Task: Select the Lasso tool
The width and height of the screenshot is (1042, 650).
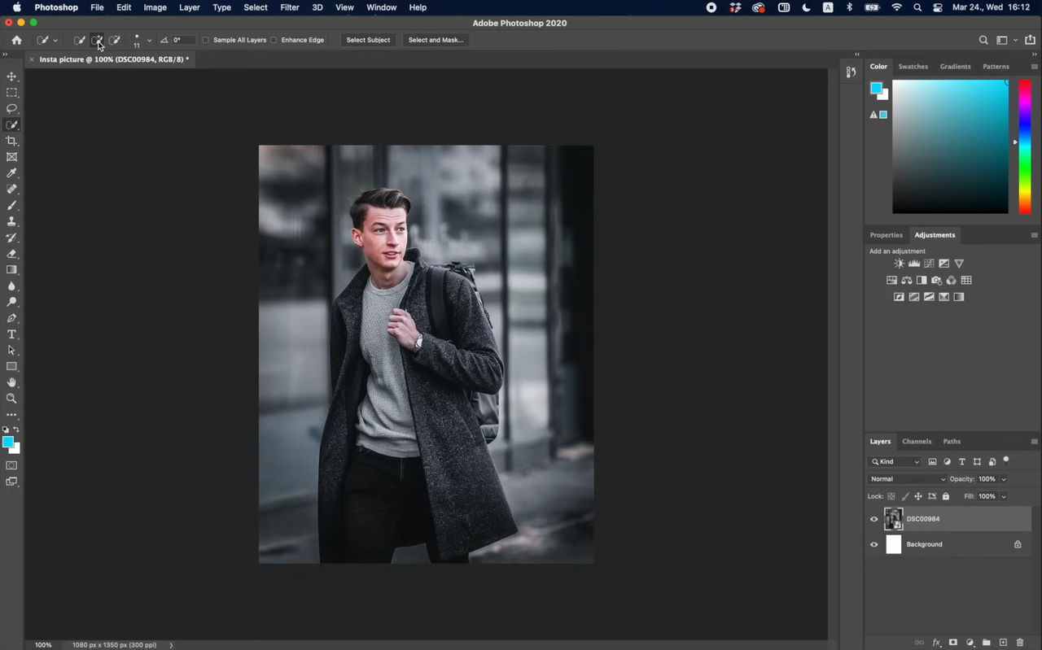Action: (11, 108)
